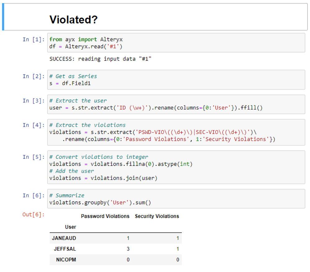Click the In [5] cell prompt

point(34,157)
